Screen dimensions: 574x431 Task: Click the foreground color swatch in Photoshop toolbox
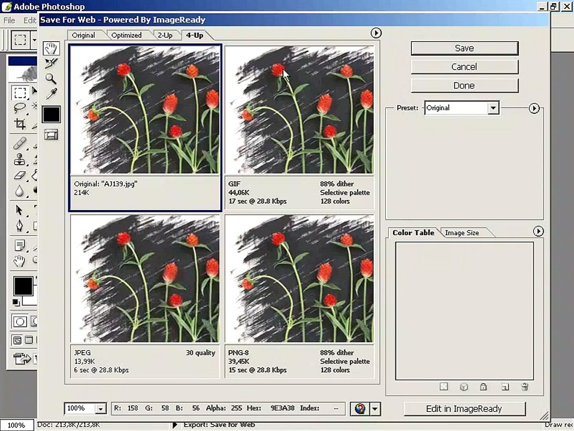point(23,286)
